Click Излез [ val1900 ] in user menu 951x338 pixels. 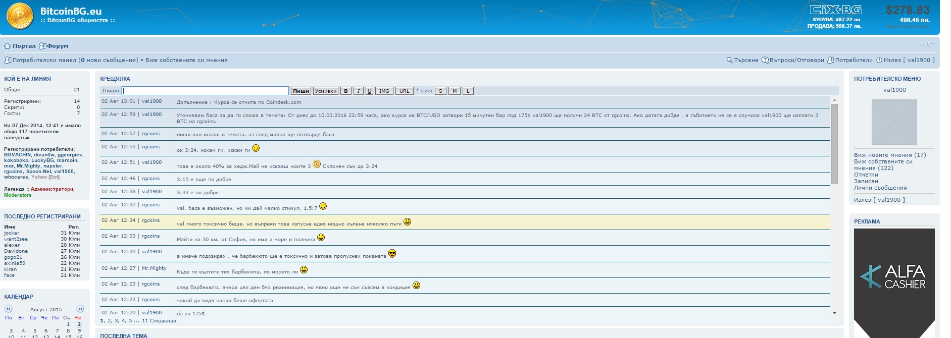[x=879, y=200]
